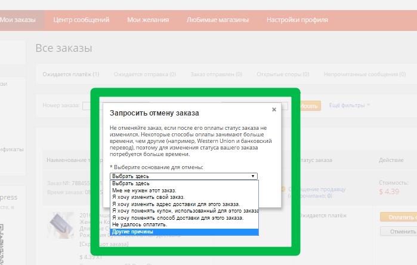Select highlighted 'Другие причины' option
The image size is (417, 265).
tap(184, 232)
